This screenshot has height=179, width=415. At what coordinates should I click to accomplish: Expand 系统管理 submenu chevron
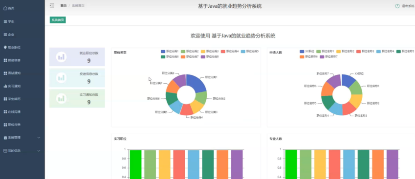pyautogui.click(x=39, y=138)
